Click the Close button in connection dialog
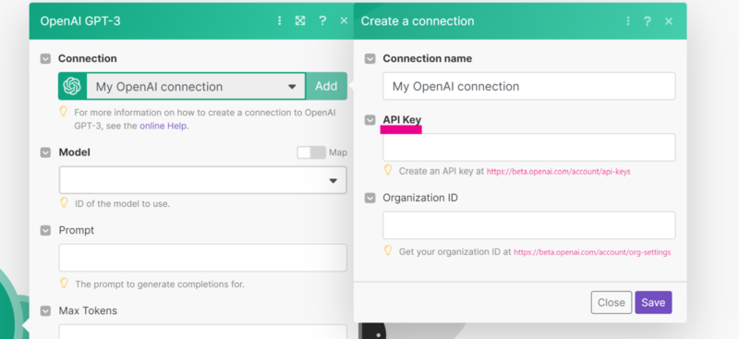Image resolution: width=739 pixels, height=339 pixels. coord(612,303)
